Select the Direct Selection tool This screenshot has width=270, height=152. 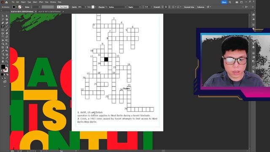7,16
